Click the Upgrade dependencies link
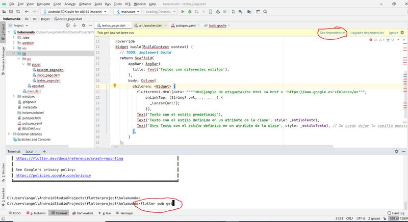Viewport: 408px width, 222px height. tap(367, 33)
